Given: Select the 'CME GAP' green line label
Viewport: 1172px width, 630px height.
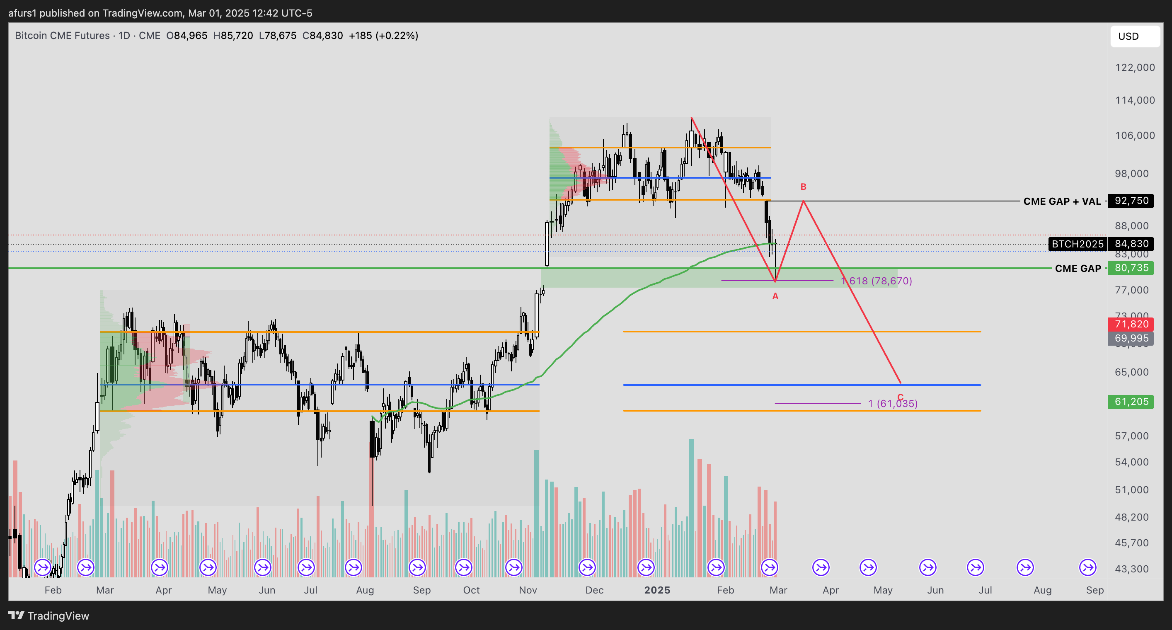Looking at the screenshot, I should point(1078,269).
